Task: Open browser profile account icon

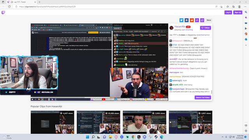Action: coord(239,7)
